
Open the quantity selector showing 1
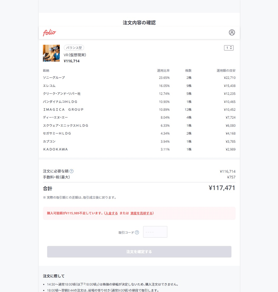pos(229,48)
